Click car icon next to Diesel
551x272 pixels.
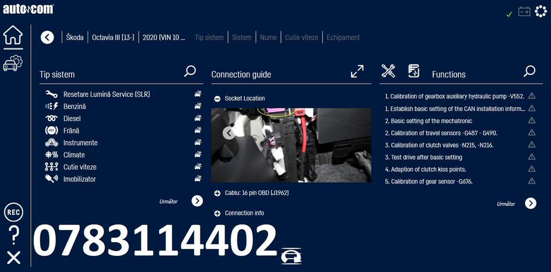pyautogui.click(x=198, y=118)
